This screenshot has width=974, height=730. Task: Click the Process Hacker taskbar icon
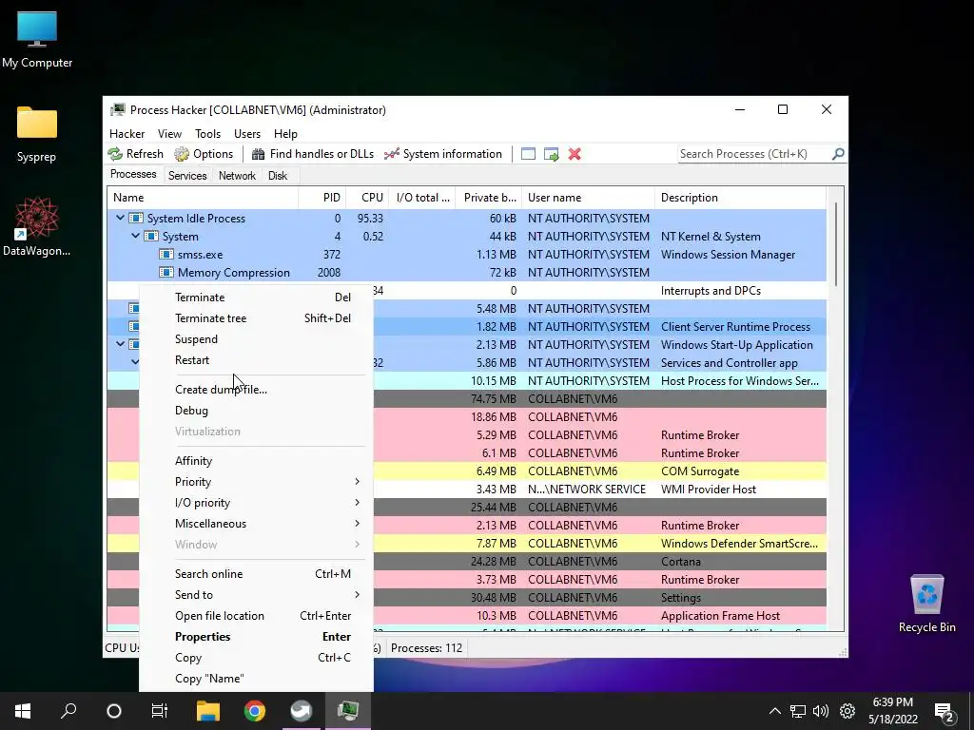point(348,711)
